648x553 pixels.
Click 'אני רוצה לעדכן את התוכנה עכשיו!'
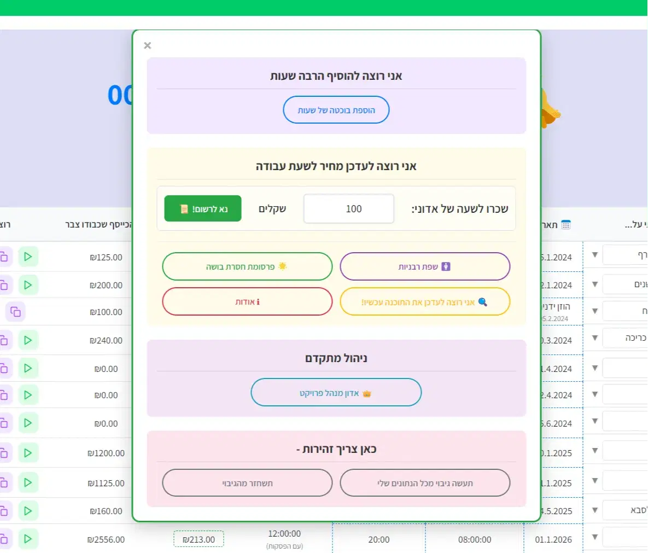coord(424,302)
